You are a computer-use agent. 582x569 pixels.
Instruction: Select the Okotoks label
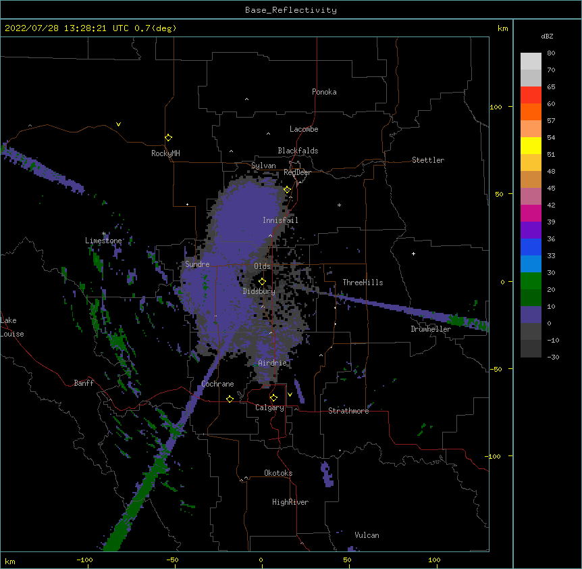pyautogui.click(x=278, y=473)
